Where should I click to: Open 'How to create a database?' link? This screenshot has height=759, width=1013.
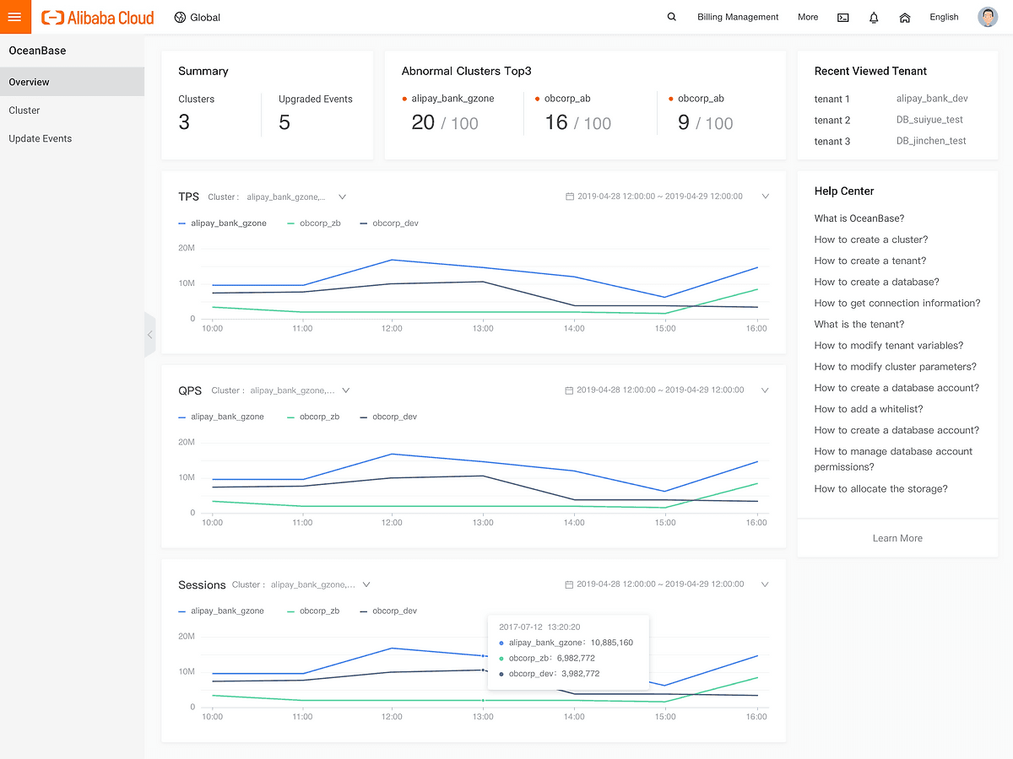click(877, 282)
